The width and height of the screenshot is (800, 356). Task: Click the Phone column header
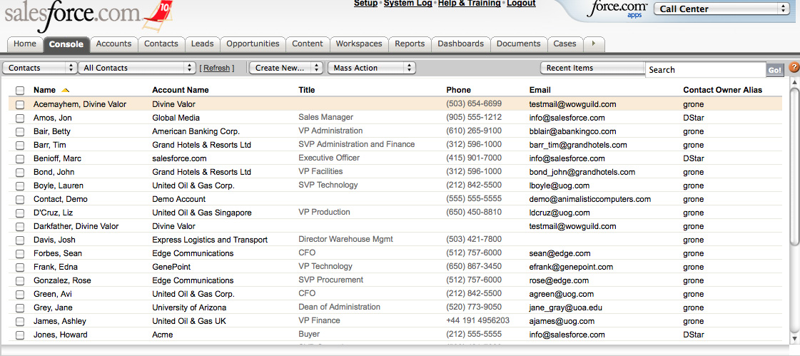[x=458, y=91]
